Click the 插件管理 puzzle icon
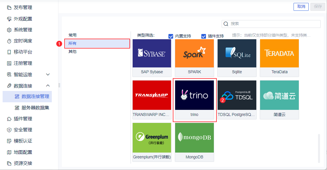327x170 pixels. click(x=9, y=119)
